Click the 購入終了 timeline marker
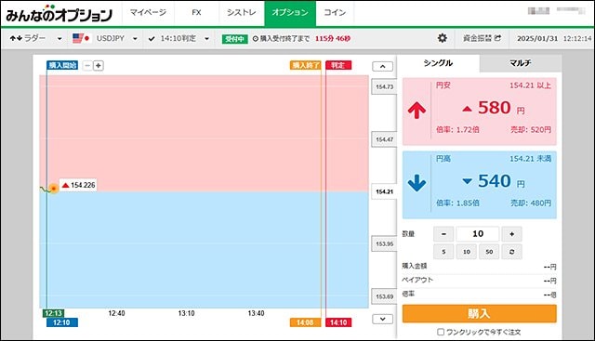The image size is (595, 341). [x=306, y=65]
